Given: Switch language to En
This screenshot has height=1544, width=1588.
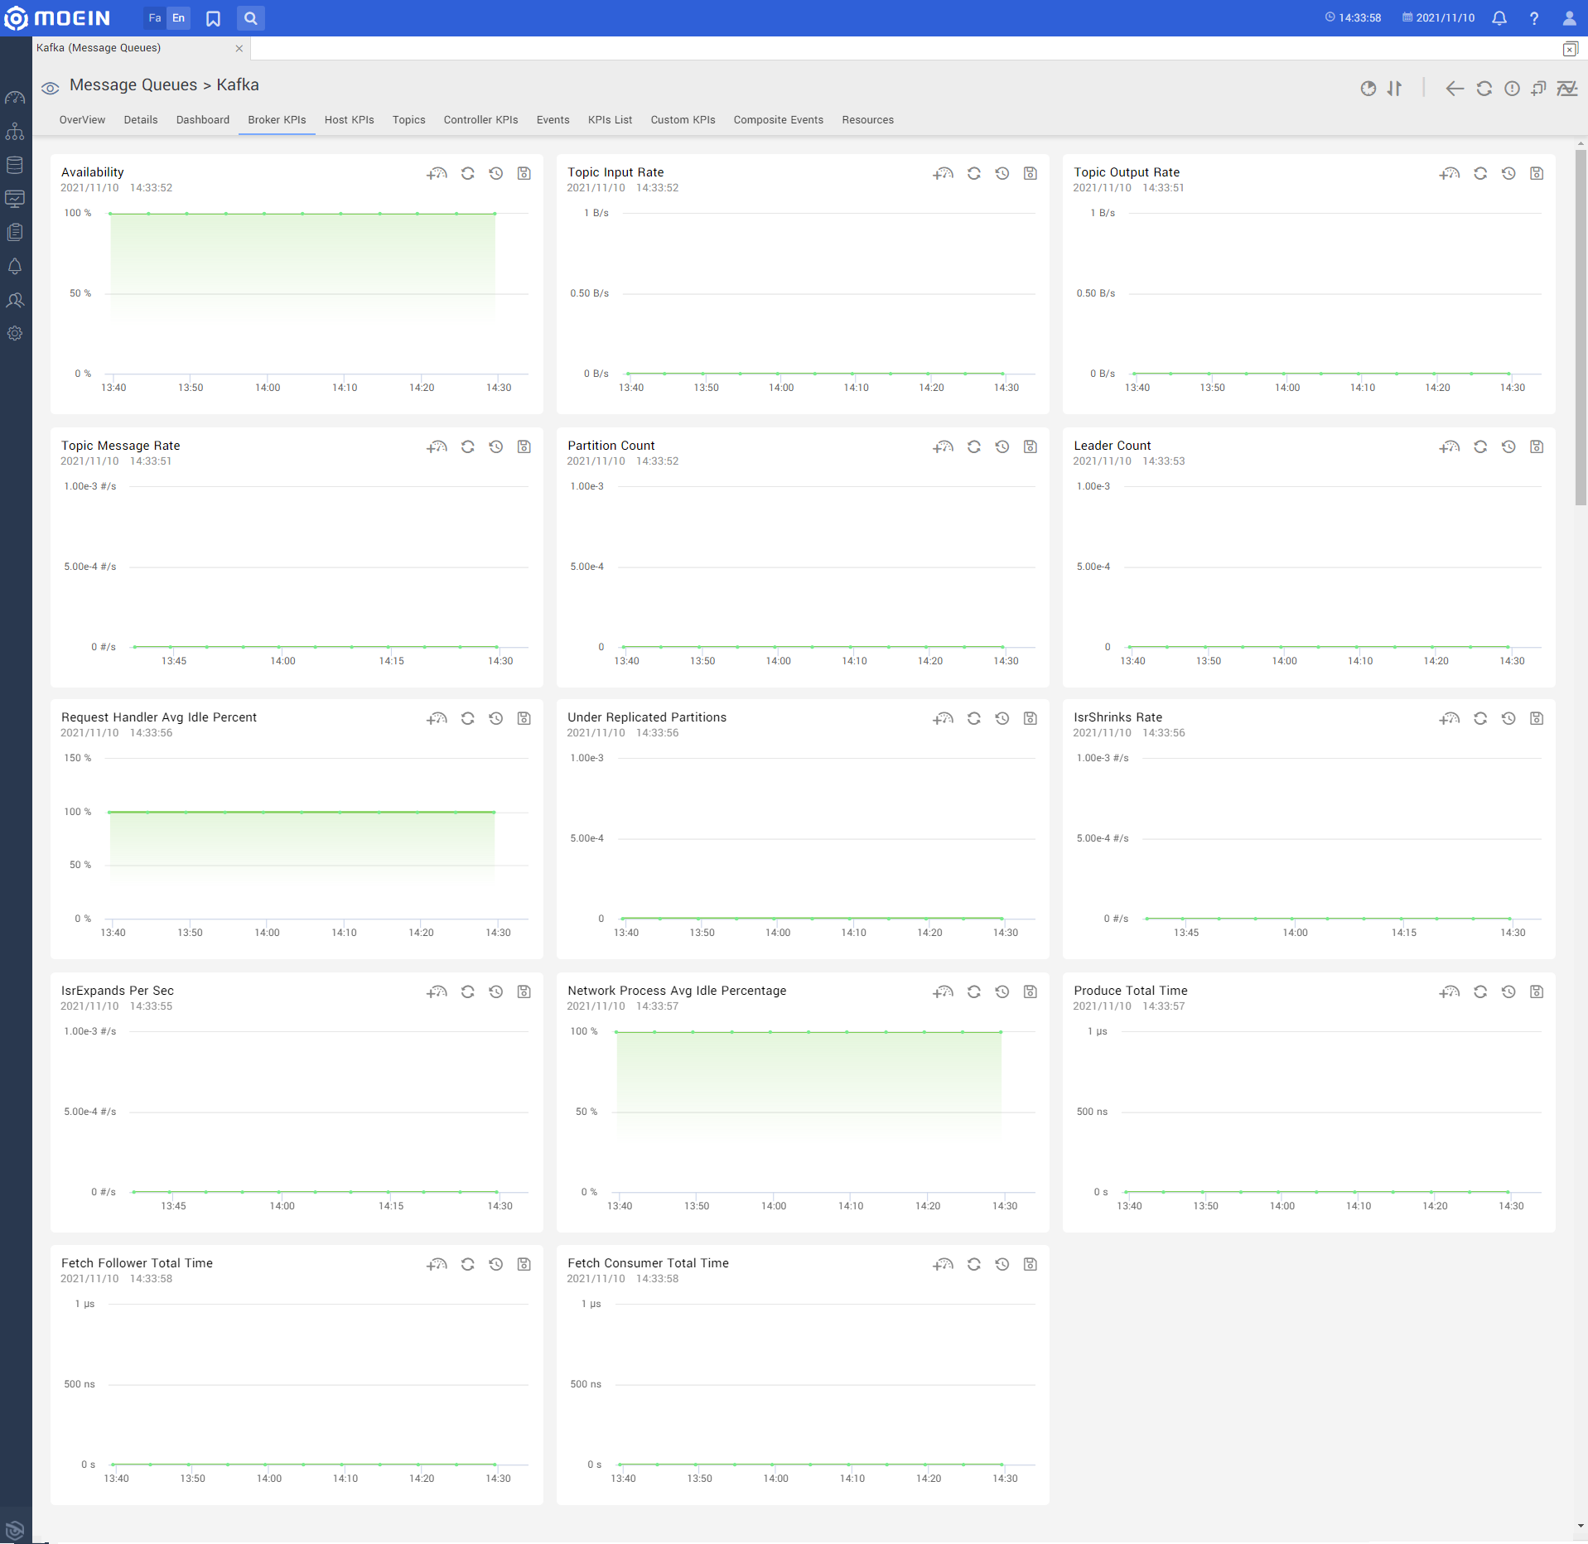Looking at the screenshot, I should pyautogui.click(x=178, y=18).
